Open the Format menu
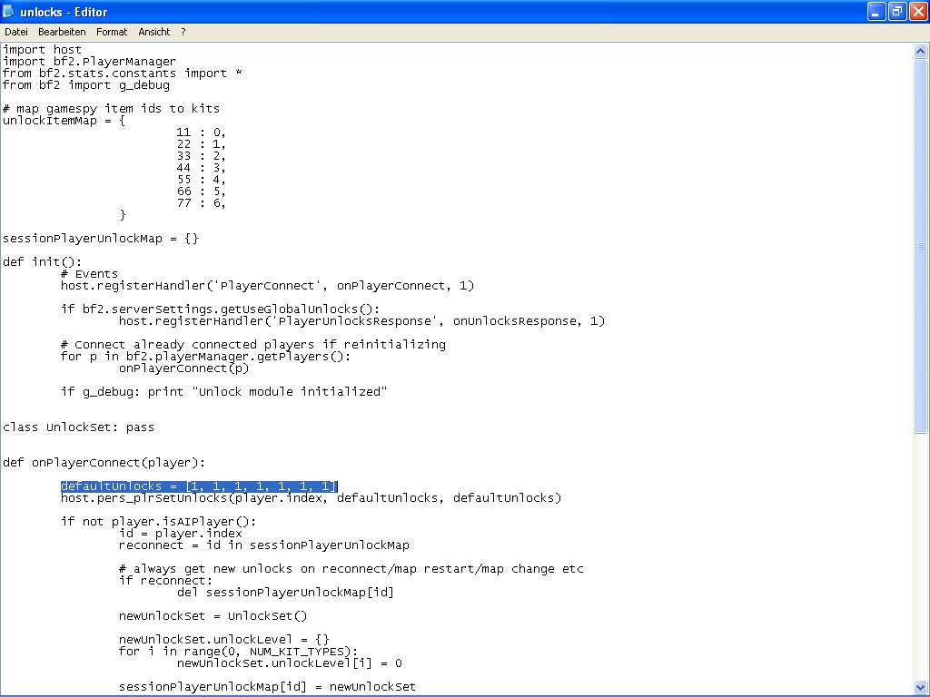 tap(112, 32)
